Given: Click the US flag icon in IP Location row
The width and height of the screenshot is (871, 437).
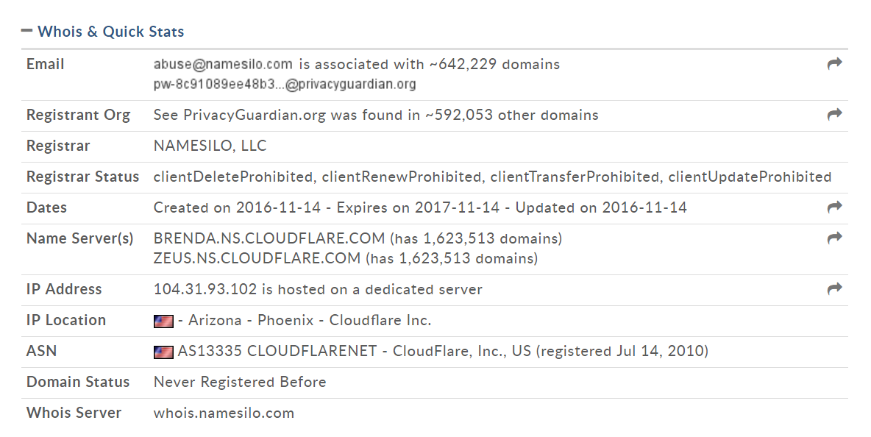Looking at the screenshot, I should point(163,321).
